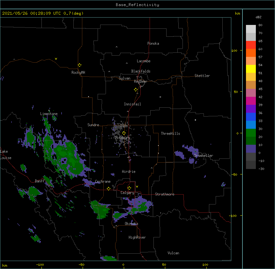Select the purple 36-39 dBZ legend swatch

click(x=251, y=109)
